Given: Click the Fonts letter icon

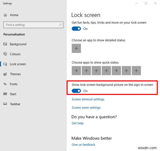Looking at the screenshot, I should 5,84.
